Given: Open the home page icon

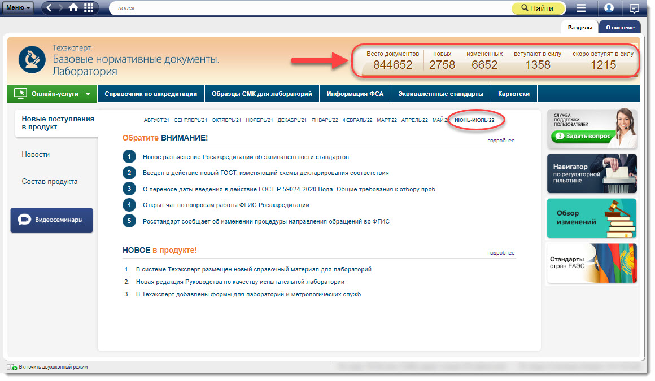Looking at the screenshot, I should tap(73, 8).
